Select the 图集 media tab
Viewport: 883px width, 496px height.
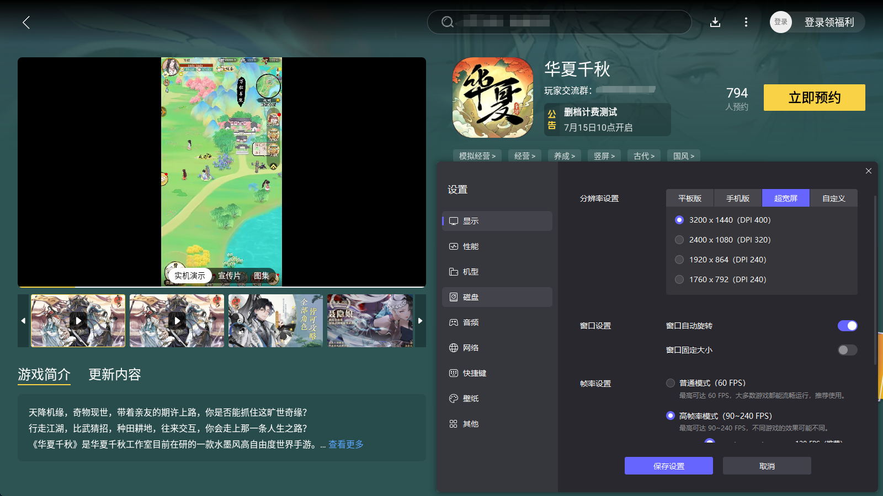click(x=262, y=276)
